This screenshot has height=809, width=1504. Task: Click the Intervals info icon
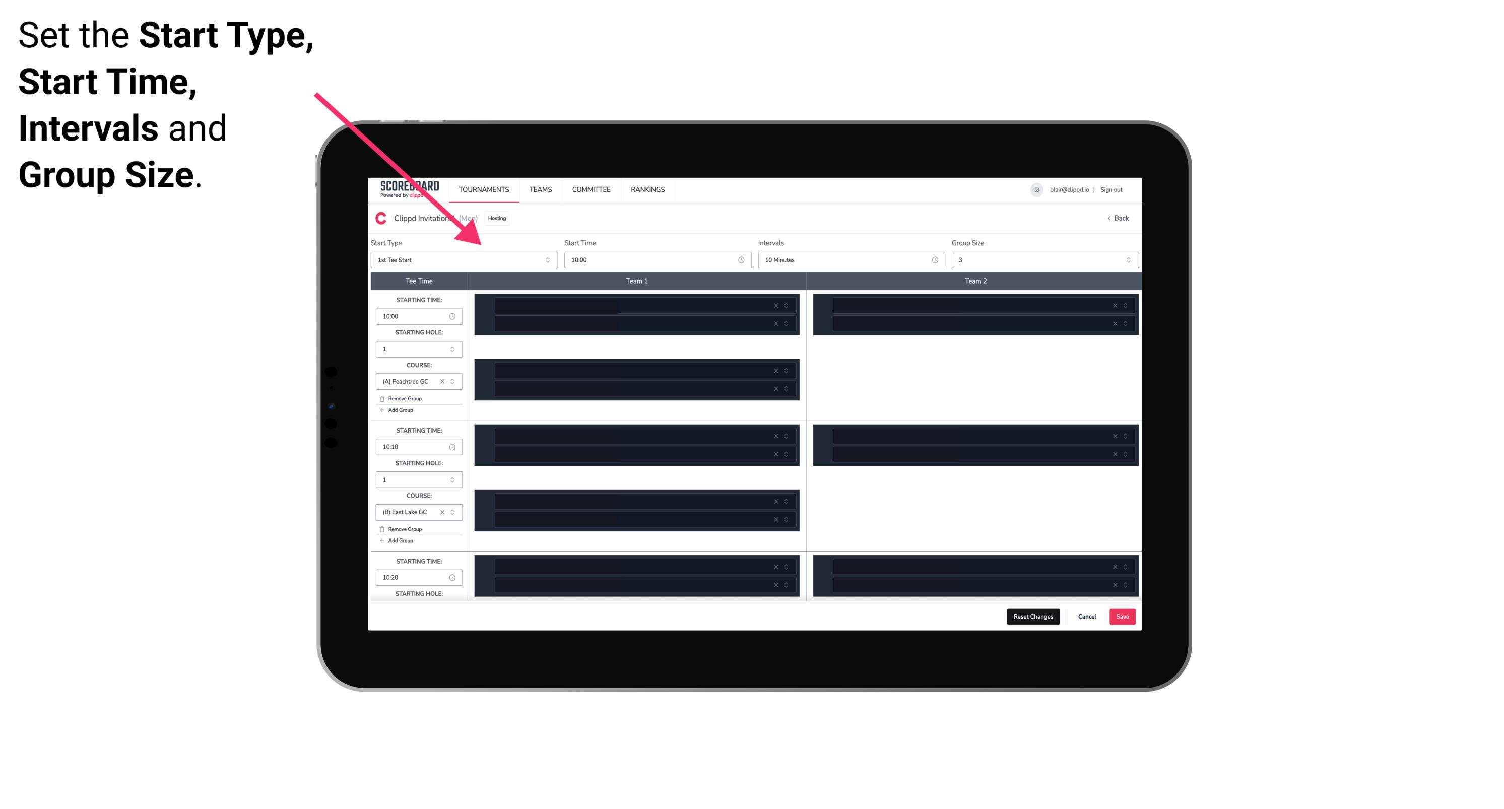pyautogui.click(x=933, y=260)
